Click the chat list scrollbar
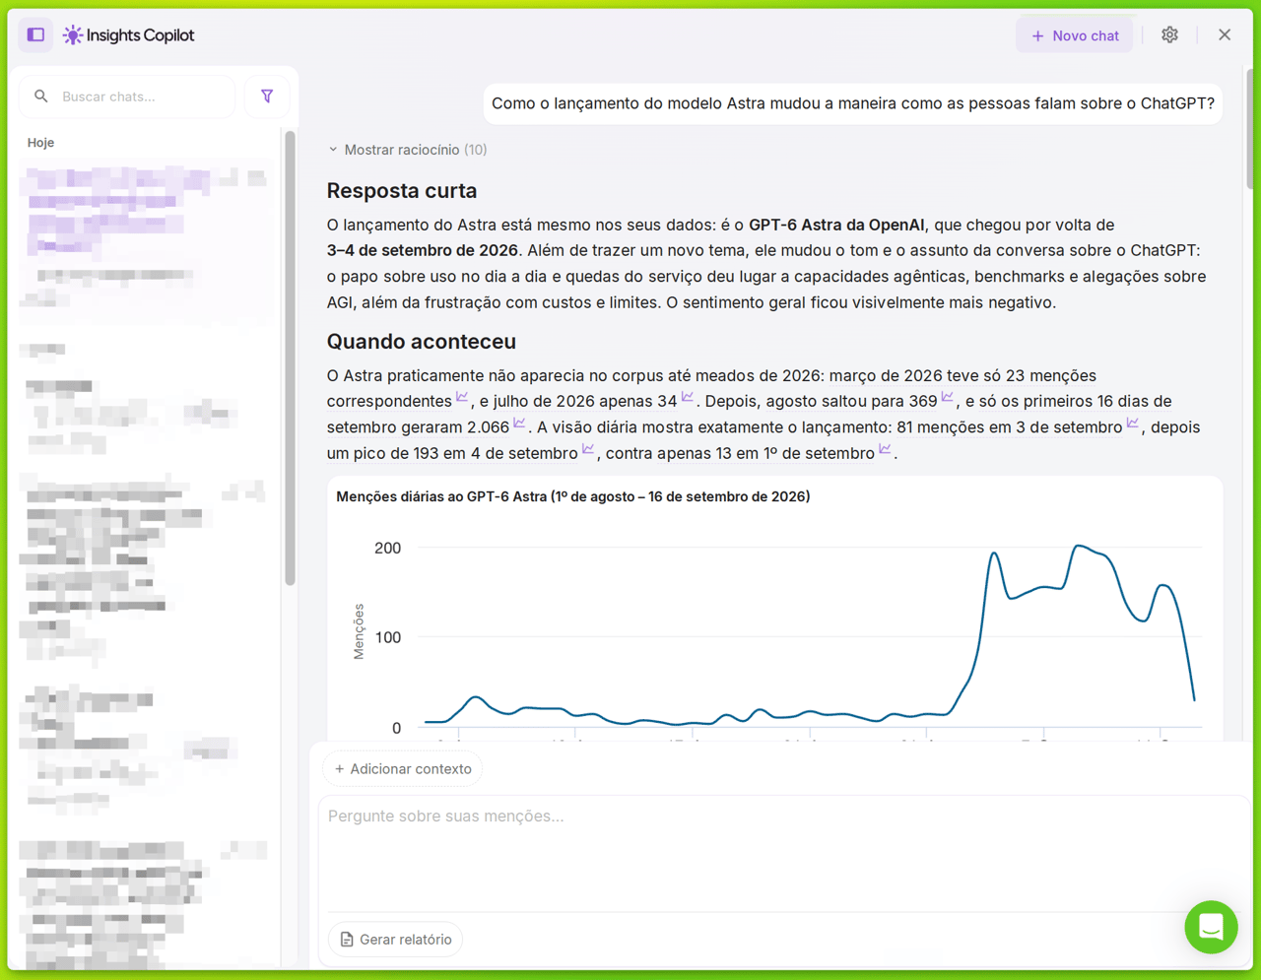 tap(290, 359)
